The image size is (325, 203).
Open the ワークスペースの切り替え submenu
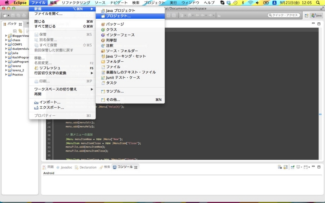(x=62, y=89)
